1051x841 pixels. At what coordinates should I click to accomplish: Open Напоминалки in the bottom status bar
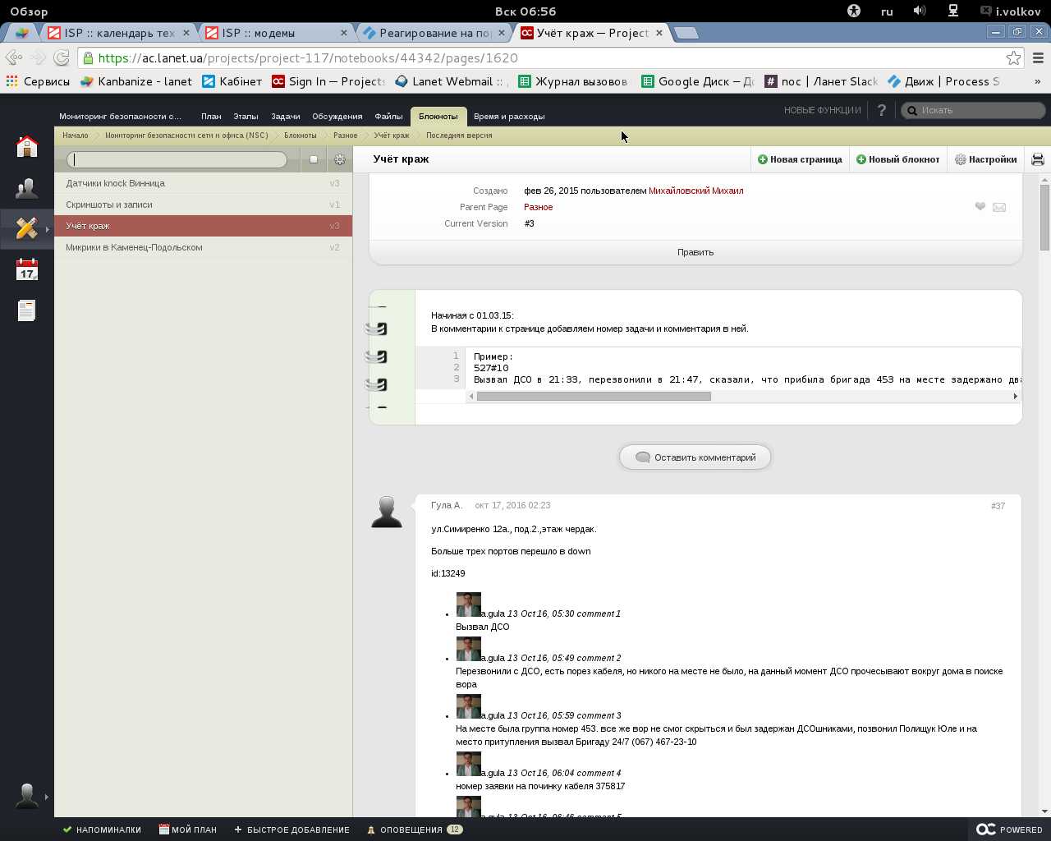pyautogui.click(x=102, y=830)
